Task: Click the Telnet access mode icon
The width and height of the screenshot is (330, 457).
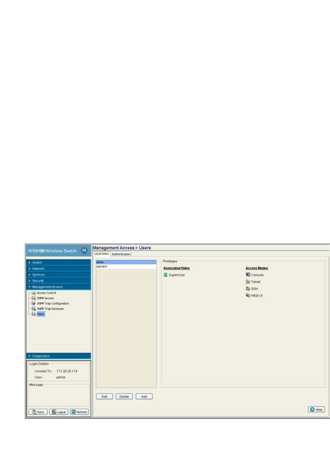Action: click(248, 282)
